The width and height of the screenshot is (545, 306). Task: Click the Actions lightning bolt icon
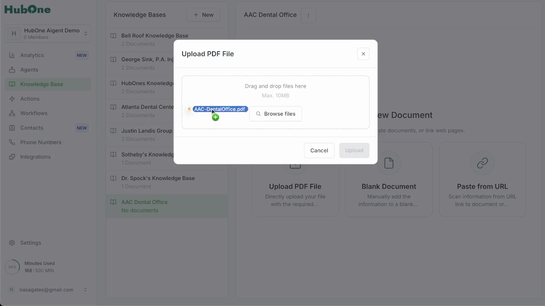pyautogui.click(x=12, y=99)
